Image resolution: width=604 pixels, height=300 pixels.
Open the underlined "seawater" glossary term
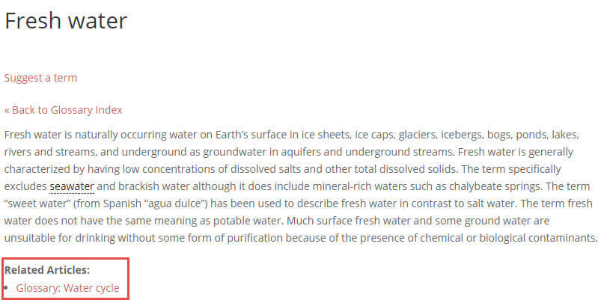[72, 186]
